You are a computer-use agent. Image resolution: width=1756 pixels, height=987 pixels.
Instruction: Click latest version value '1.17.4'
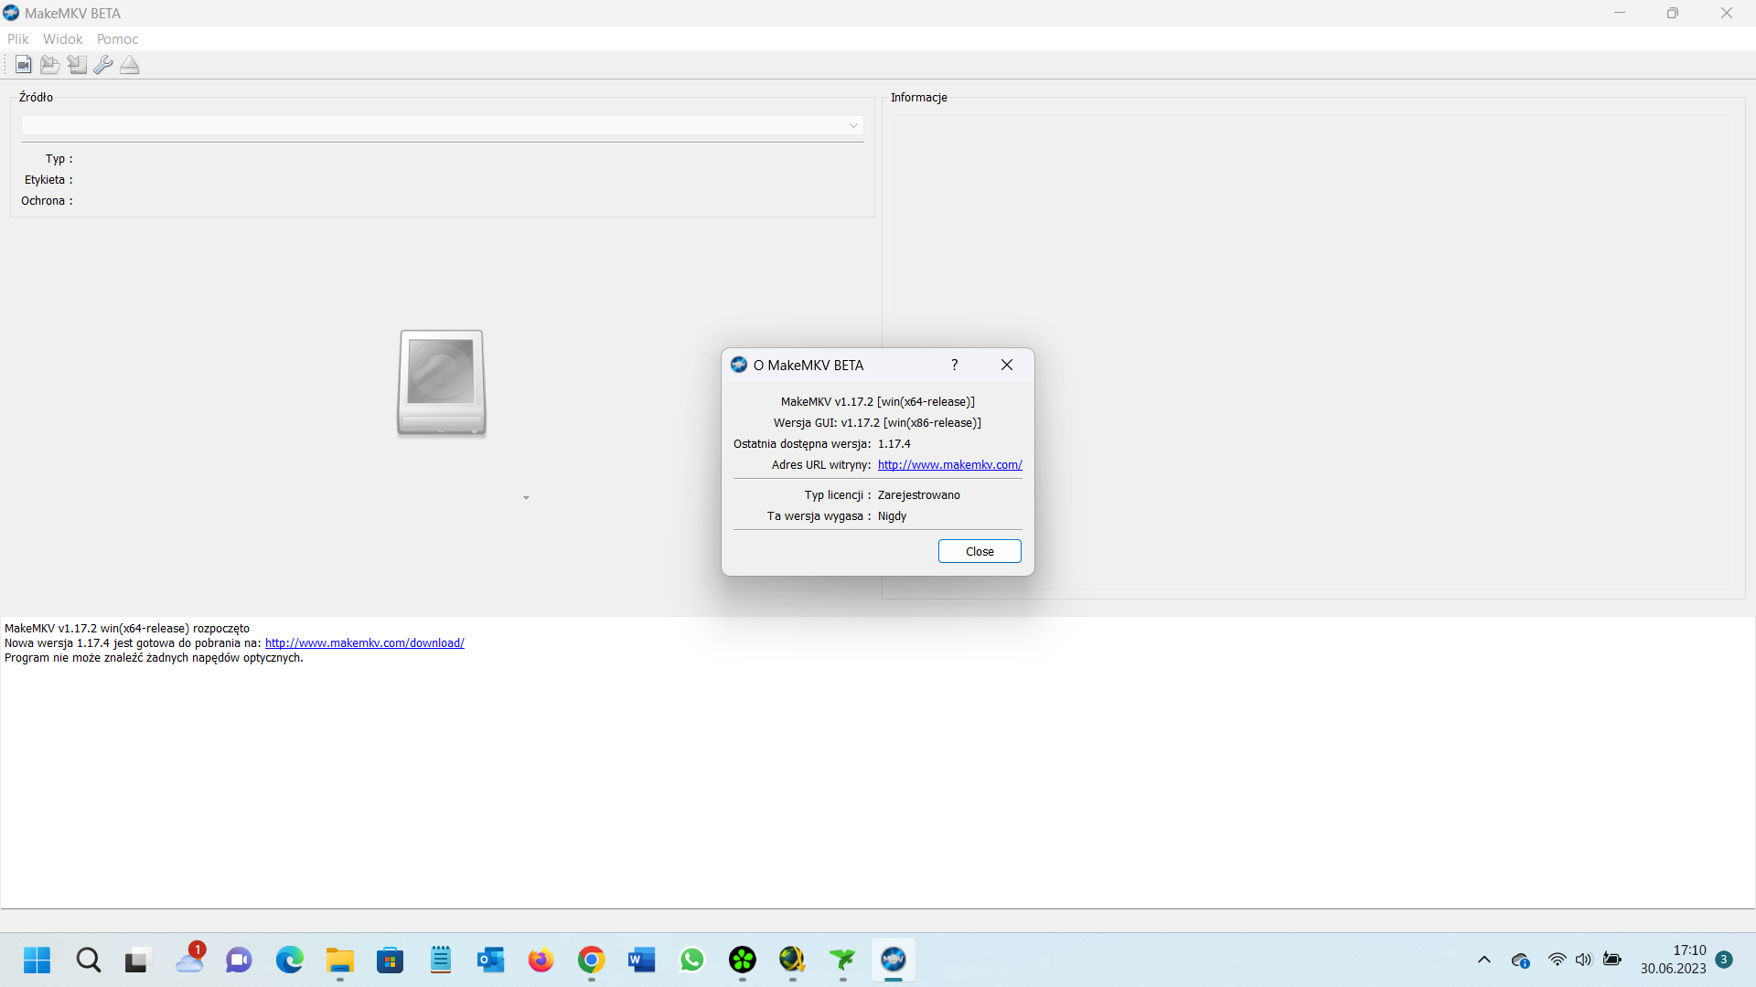point(894,444)
